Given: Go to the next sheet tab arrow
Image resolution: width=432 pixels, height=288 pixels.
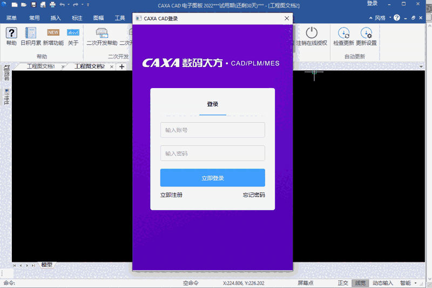Looking at the screenshot, I should (27, 265).
